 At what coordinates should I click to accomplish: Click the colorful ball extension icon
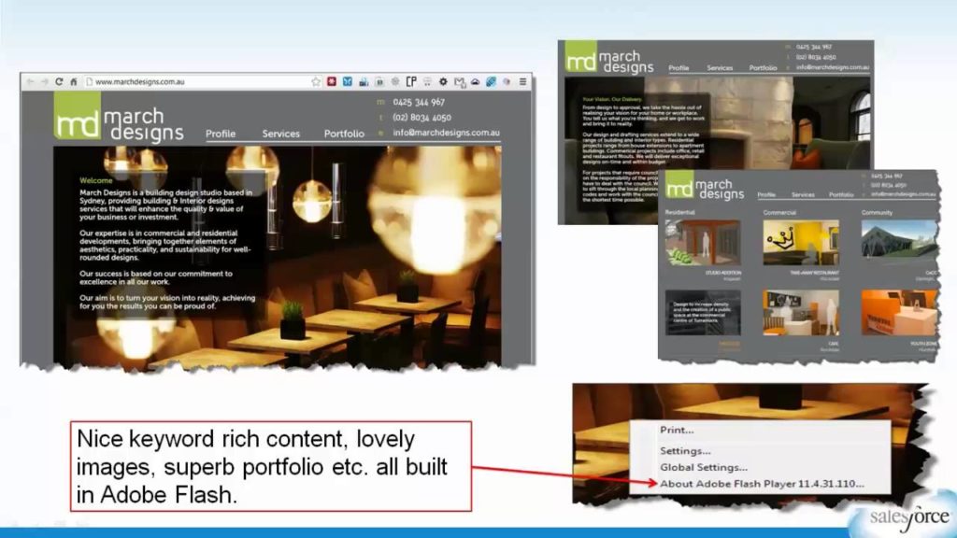[507, 82]
